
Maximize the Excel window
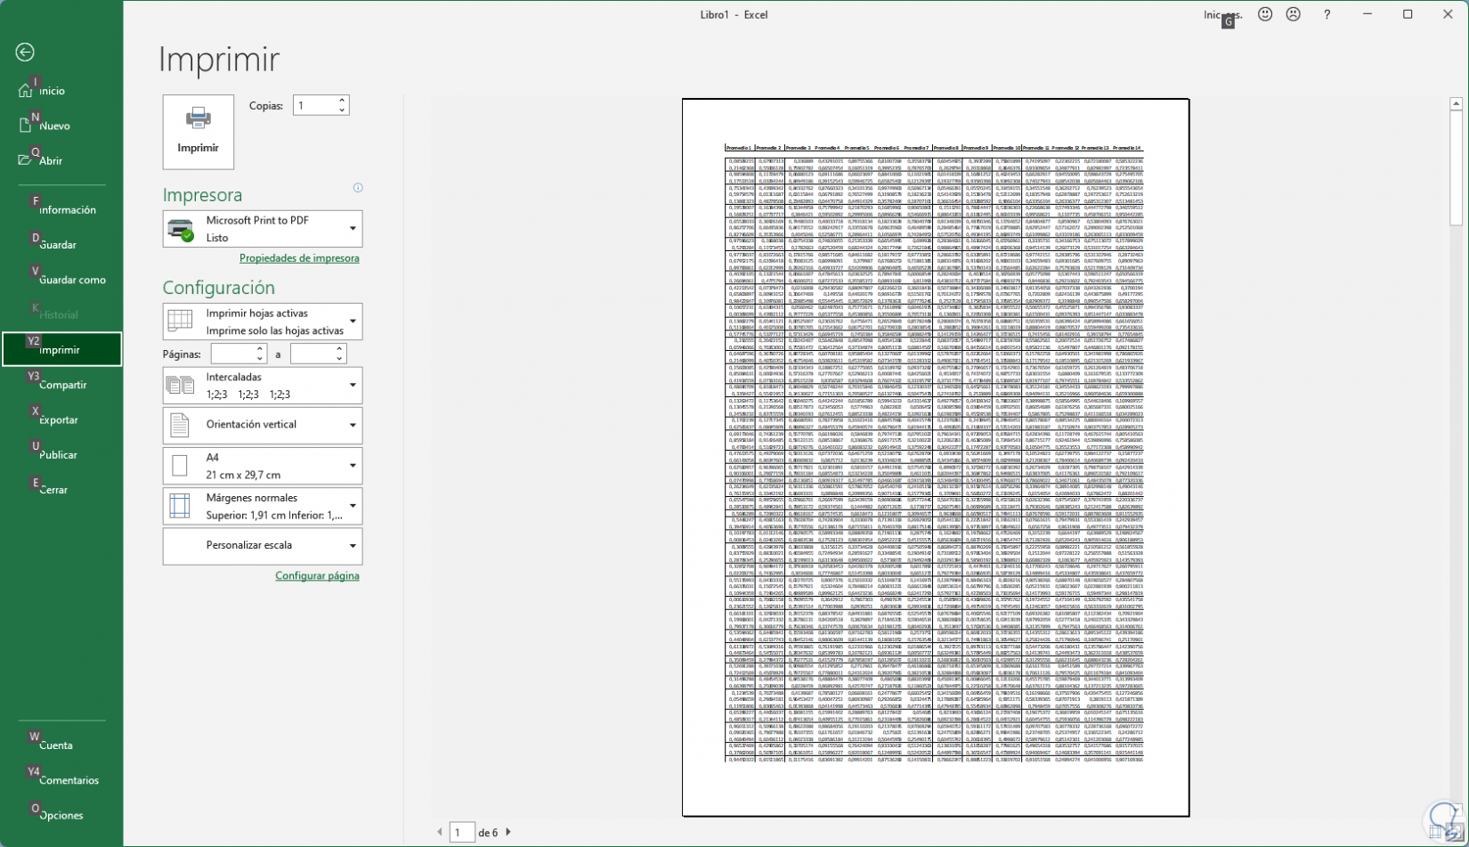click(x=1408, y=14)
